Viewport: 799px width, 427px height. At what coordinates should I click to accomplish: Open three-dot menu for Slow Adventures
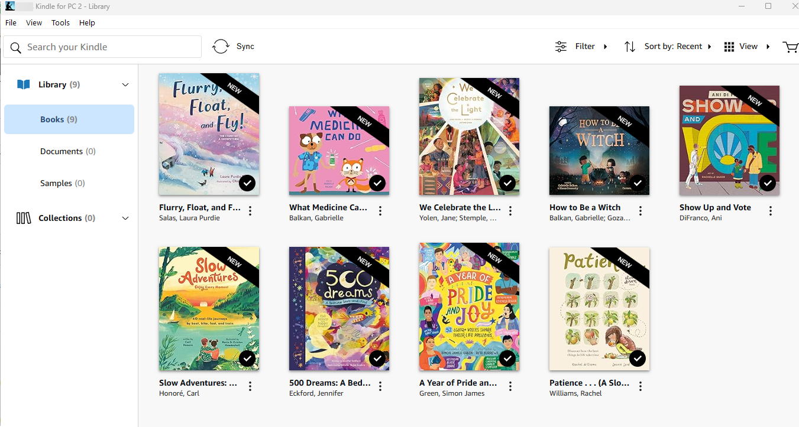(x=250, y=386)
